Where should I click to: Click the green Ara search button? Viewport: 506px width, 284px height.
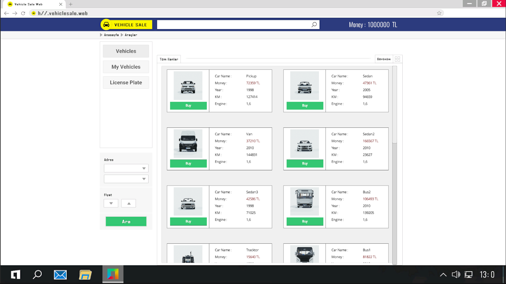126,222
